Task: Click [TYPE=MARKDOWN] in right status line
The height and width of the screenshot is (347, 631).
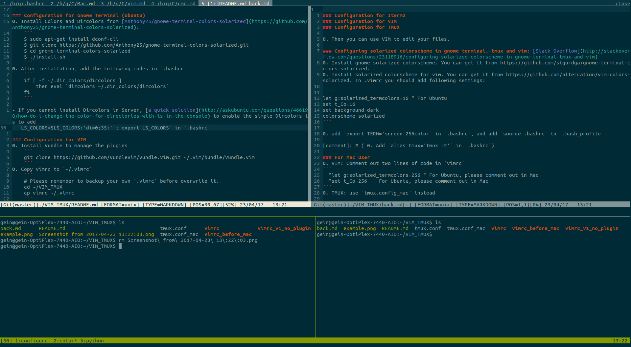Action: 478,205
